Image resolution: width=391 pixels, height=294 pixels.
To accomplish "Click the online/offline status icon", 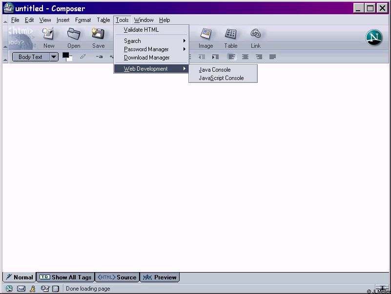I will pos(382,289).
